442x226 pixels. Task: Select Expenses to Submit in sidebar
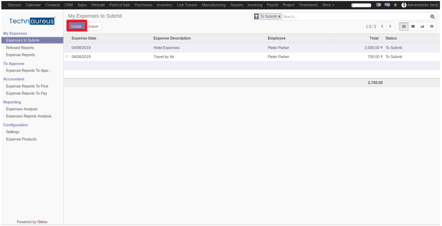[32, 40]
